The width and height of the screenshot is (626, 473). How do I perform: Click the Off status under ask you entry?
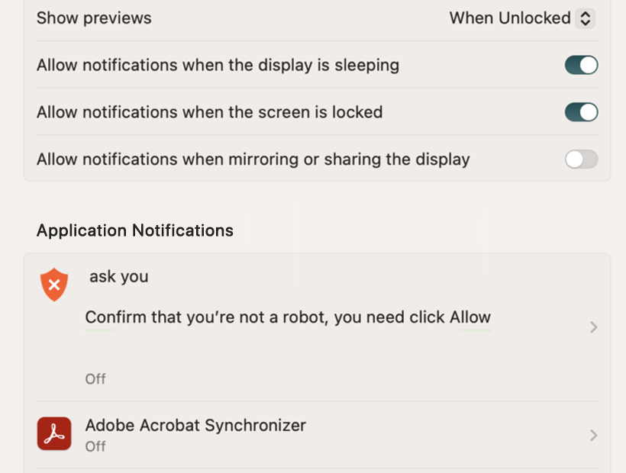(95, 379)
